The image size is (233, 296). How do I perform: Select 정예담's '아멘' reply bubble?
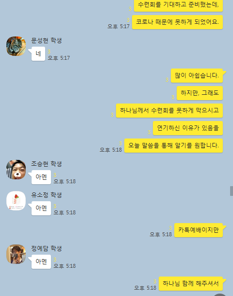(41, 261)
